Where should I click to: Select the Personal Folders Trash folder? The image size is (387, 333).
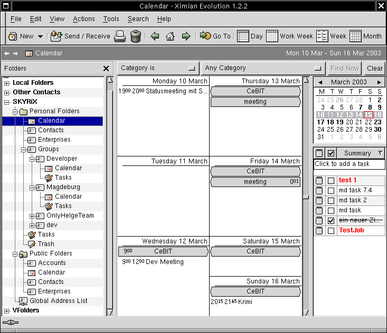tap(46, 244)
